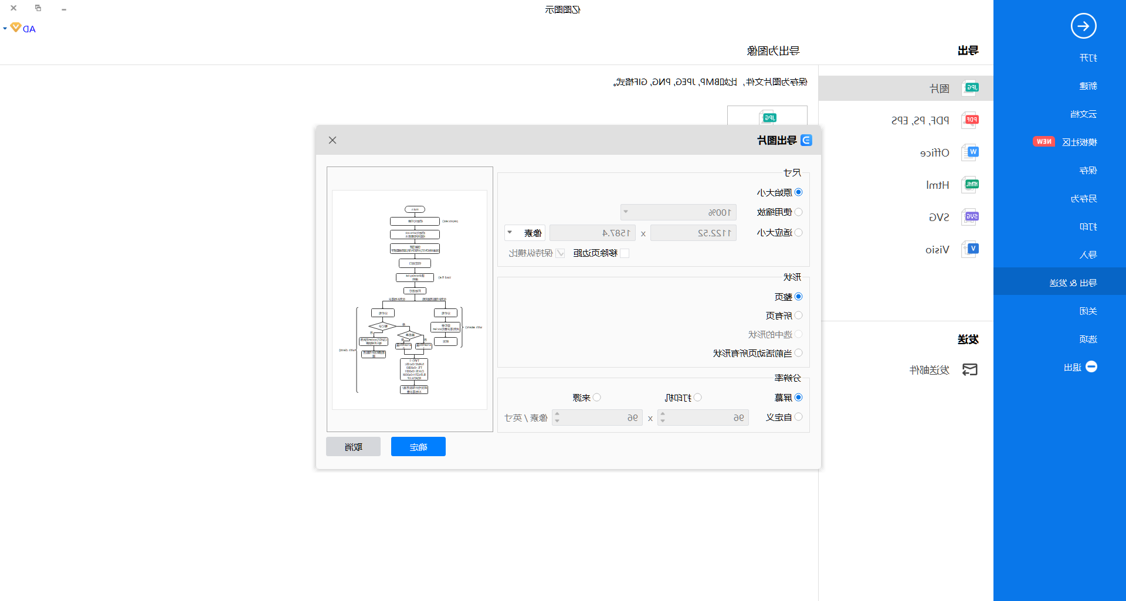Click the 发送邮件 label

point(930,370)
